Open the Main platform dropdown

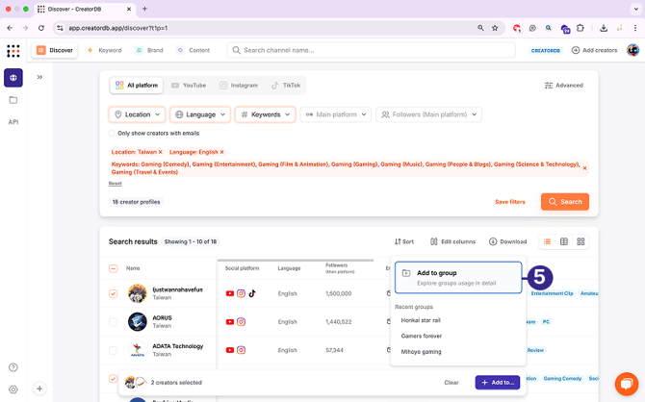(336, 114)
